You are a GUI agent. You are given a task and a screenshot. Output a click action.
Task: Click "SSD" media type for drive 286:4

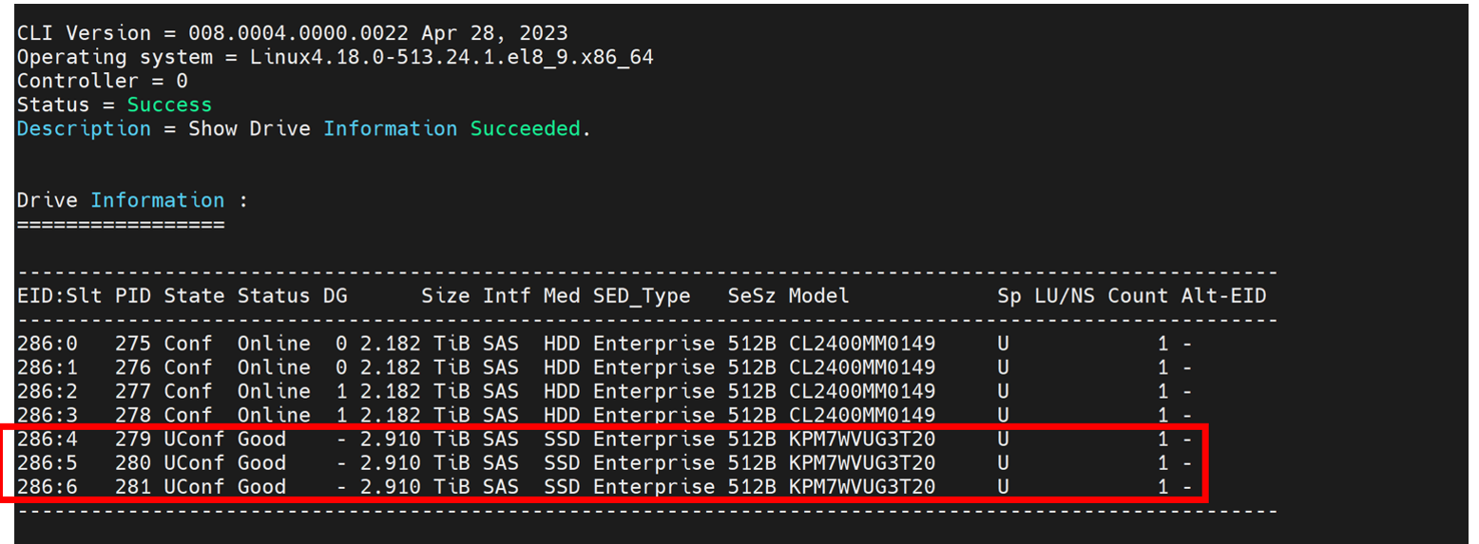(562, 440)
